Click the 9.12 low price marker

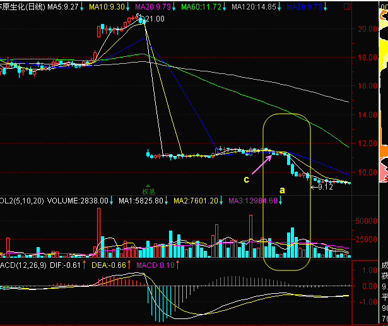click(x=324, y=186)
